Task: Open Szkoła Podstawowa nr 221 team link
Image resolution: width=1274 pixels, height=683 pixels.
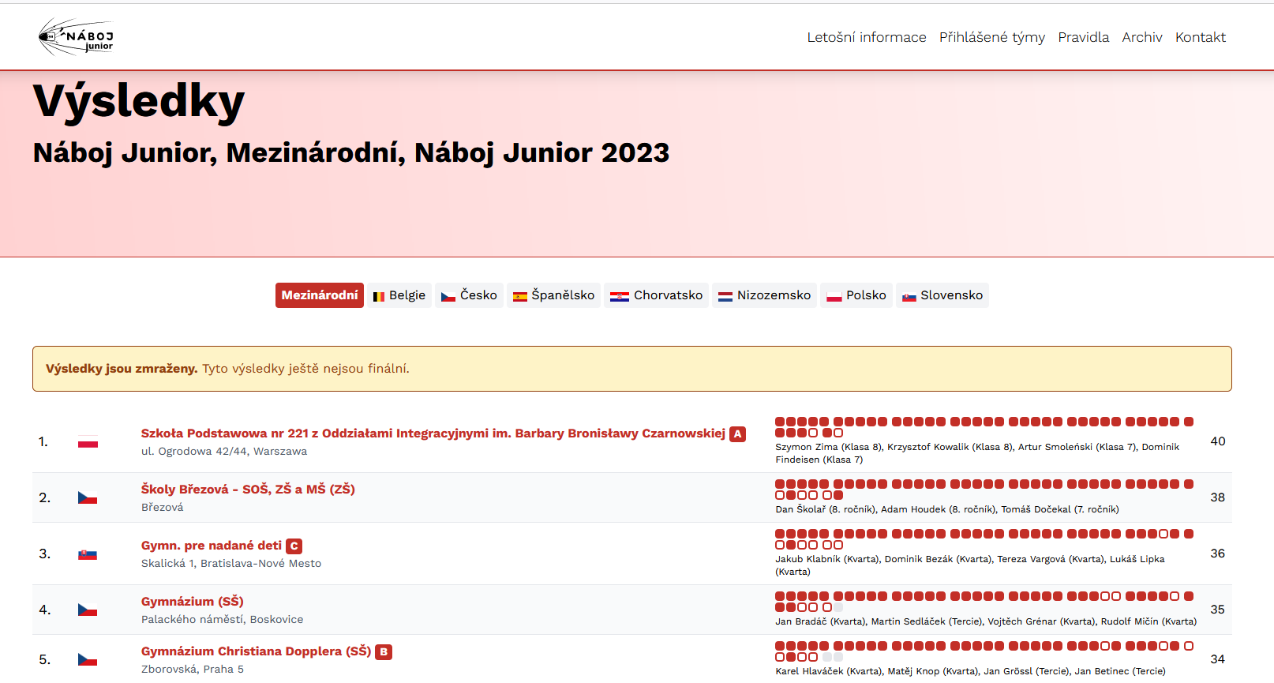Action: coord(433,433)
